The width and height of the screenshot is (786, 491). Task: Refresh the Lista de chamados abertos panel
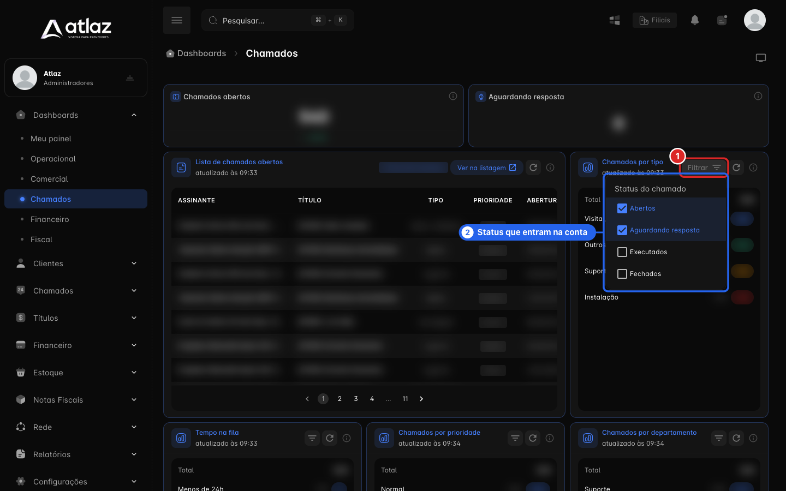533,167
